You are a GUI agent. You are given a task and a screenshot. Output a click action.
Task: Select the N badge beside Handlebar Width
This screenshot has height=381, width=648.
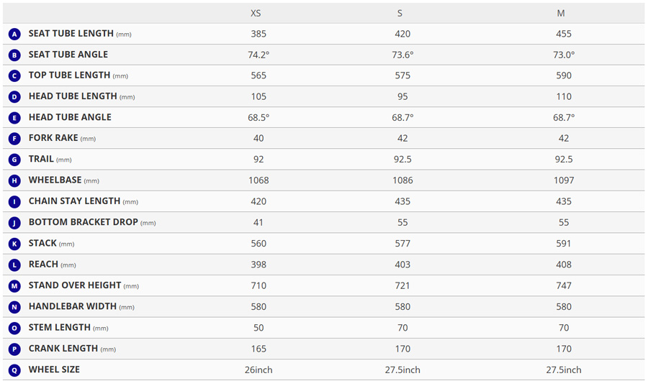pos(14,307)
